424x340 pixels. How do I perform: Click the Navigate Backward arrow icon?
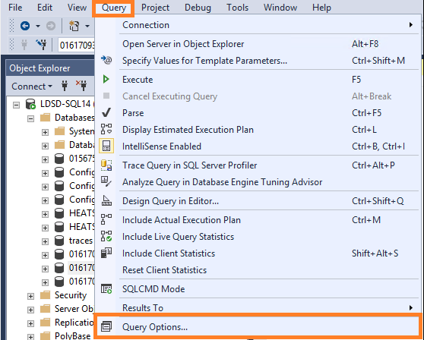[x=25, y=26]
